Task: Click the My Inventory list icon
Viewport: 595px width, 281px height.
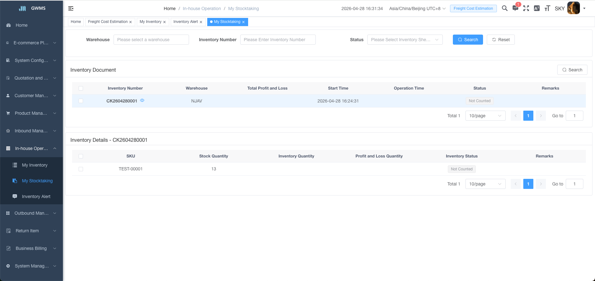Action: [x=15, y=165]
